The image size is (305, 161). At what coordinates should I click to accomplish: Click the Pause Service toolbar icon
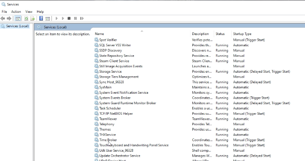[75, 18]
